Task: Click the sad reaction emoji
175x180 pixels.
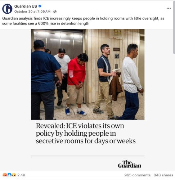Action: (14, 175)
